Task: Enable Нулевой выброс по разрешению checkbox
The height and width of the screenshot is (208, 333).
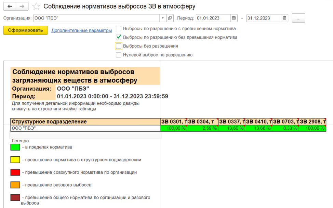Action: (119, 55)
